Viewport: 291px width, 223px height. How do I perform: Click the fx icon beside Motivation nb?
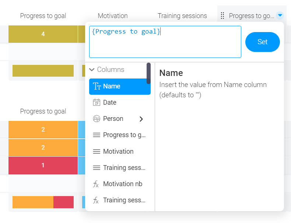(97, 184)
